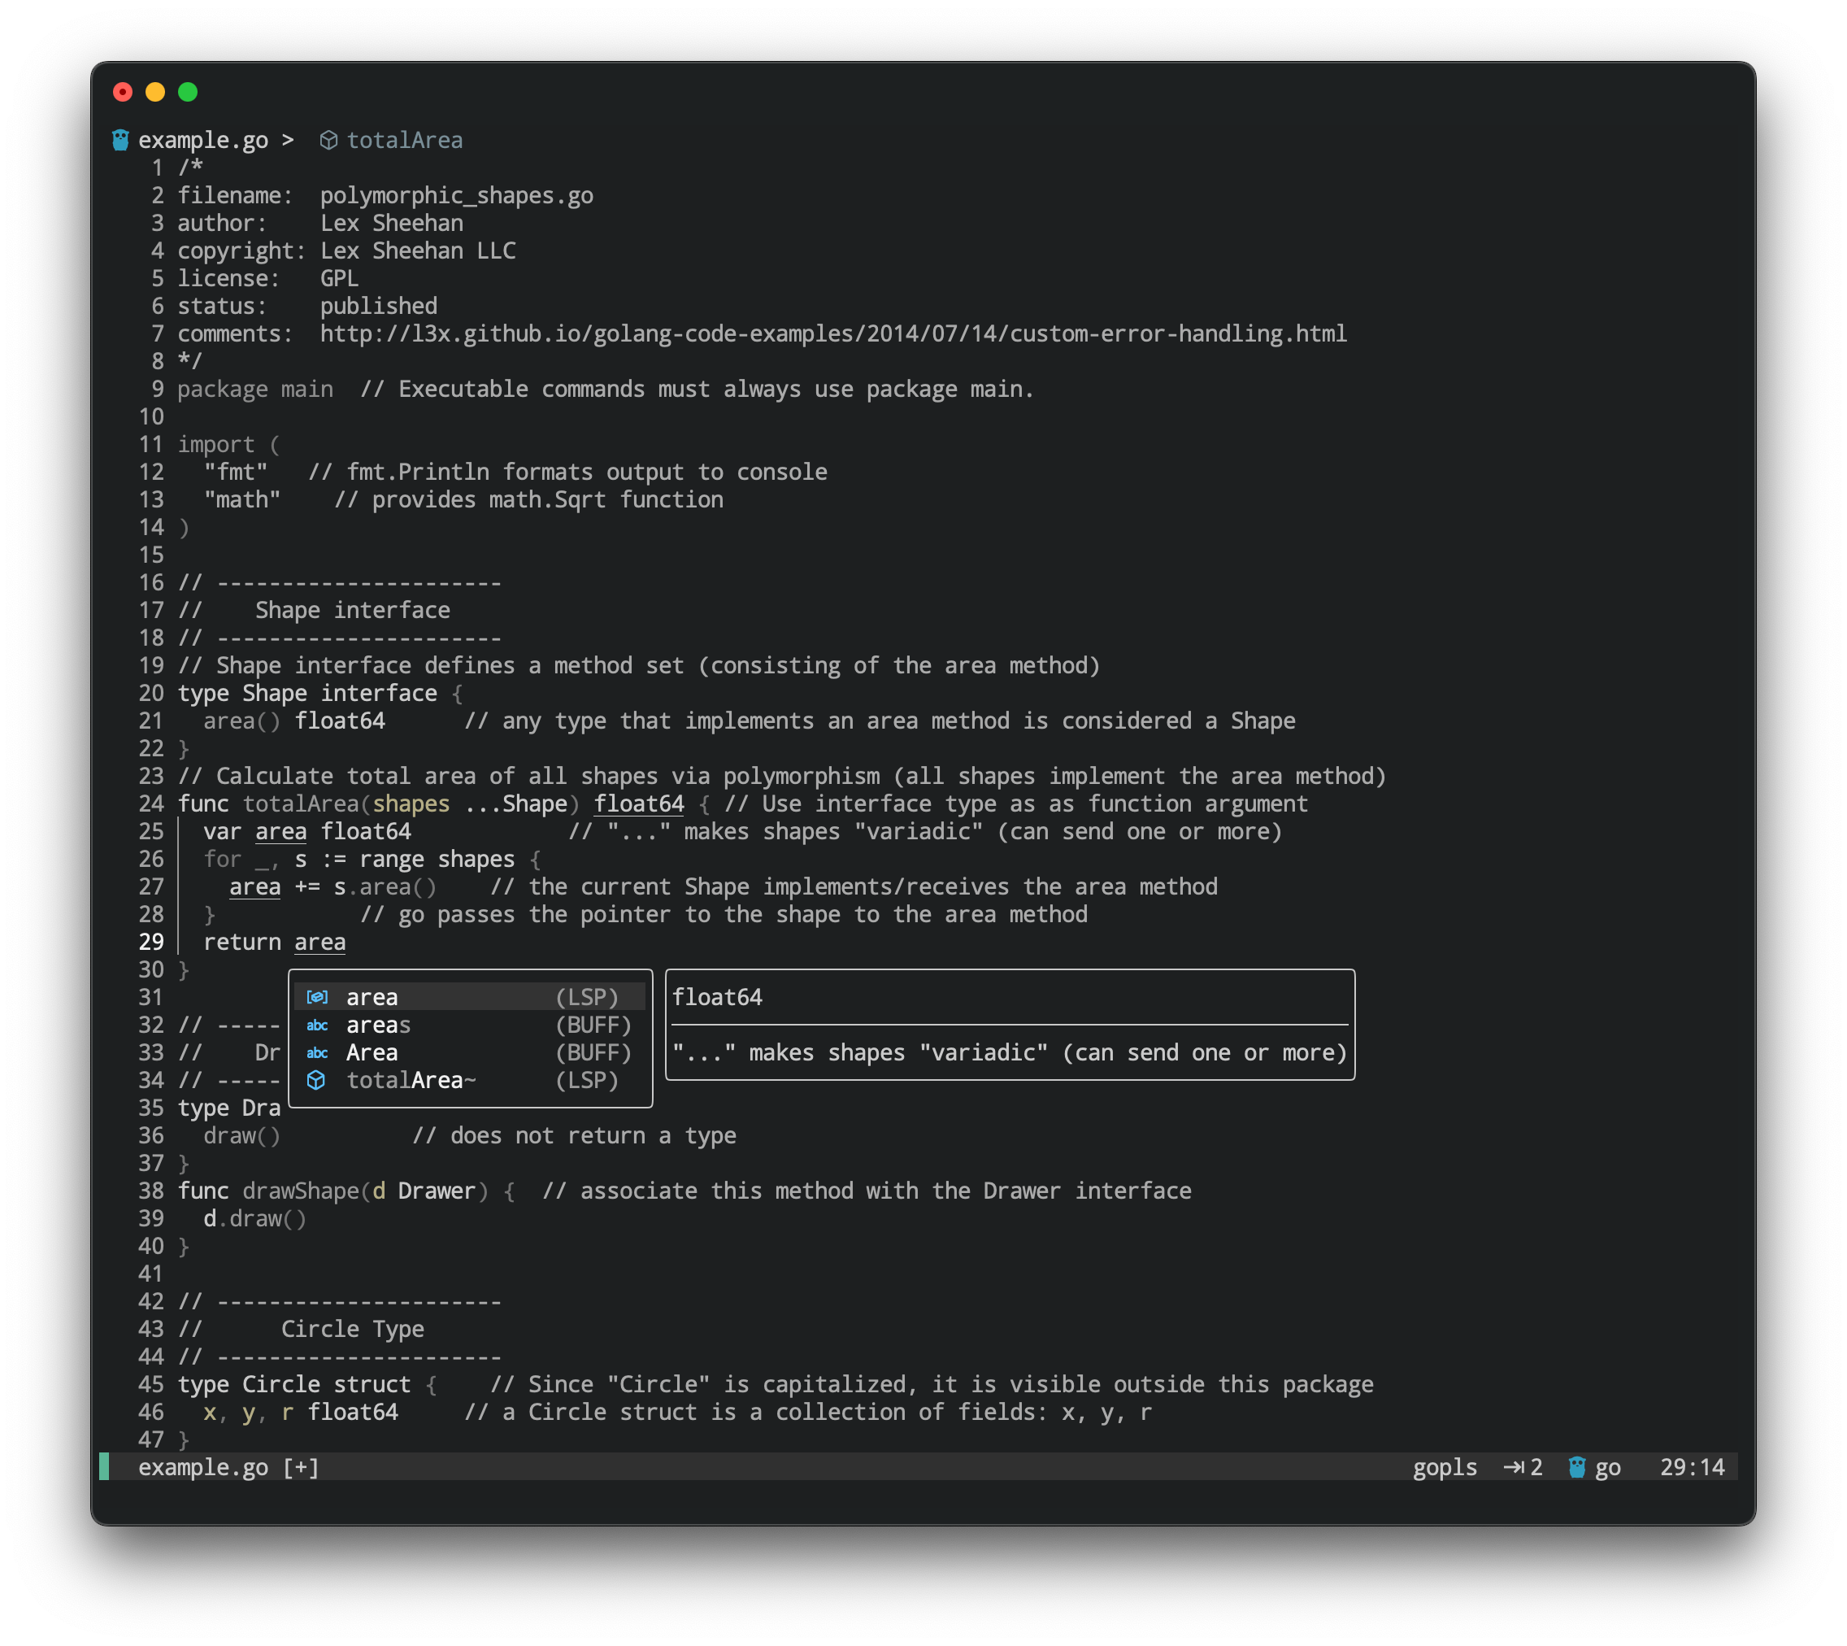Image resolution: width=1847 pixels, height=1646 pixels.
Task: Open the l3x.github.io URL in comments
Action: (832, 333)
